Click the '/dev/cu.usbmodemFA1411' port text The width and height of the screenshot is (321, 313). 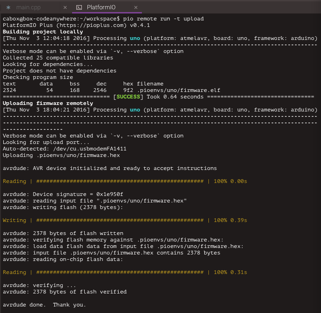pos(90,149)
